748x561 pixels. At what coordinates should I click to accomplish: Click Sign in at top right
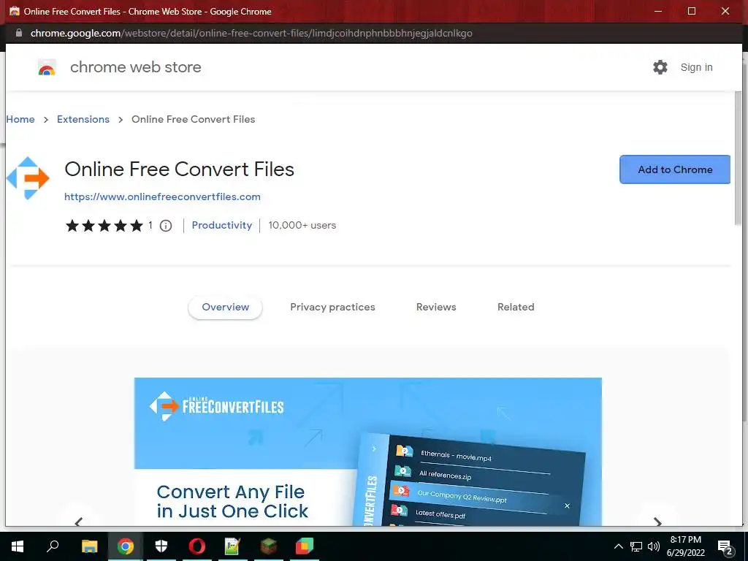click(696, 67)
